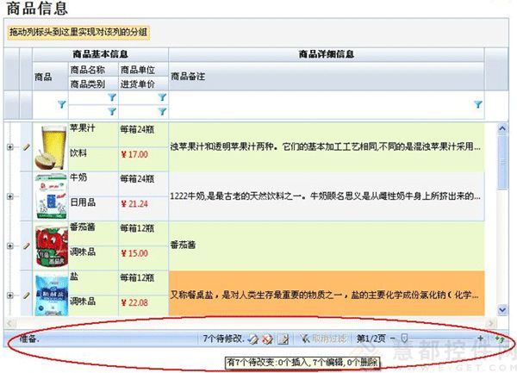Screen dimensions: 517x373
Task: Expand the 盐 row details
Action: [10, 295]
